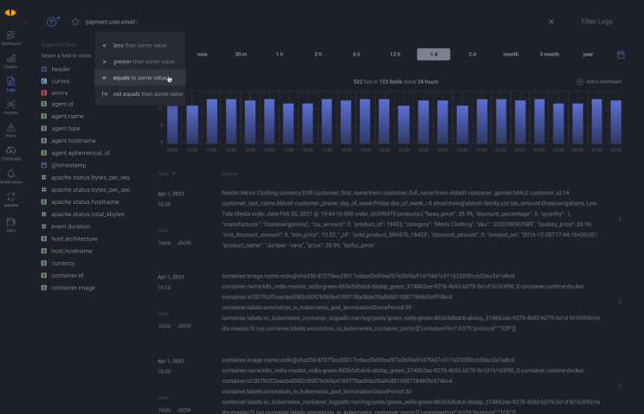Open the filter dropdown beside search
This screenshot has height=414, width=644.
tap(52, 22)
